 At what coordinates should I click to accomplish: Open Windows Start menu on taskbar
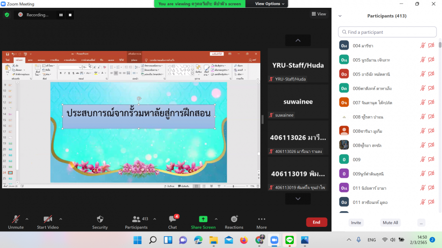pyautogui.click(x=137, y=240)
